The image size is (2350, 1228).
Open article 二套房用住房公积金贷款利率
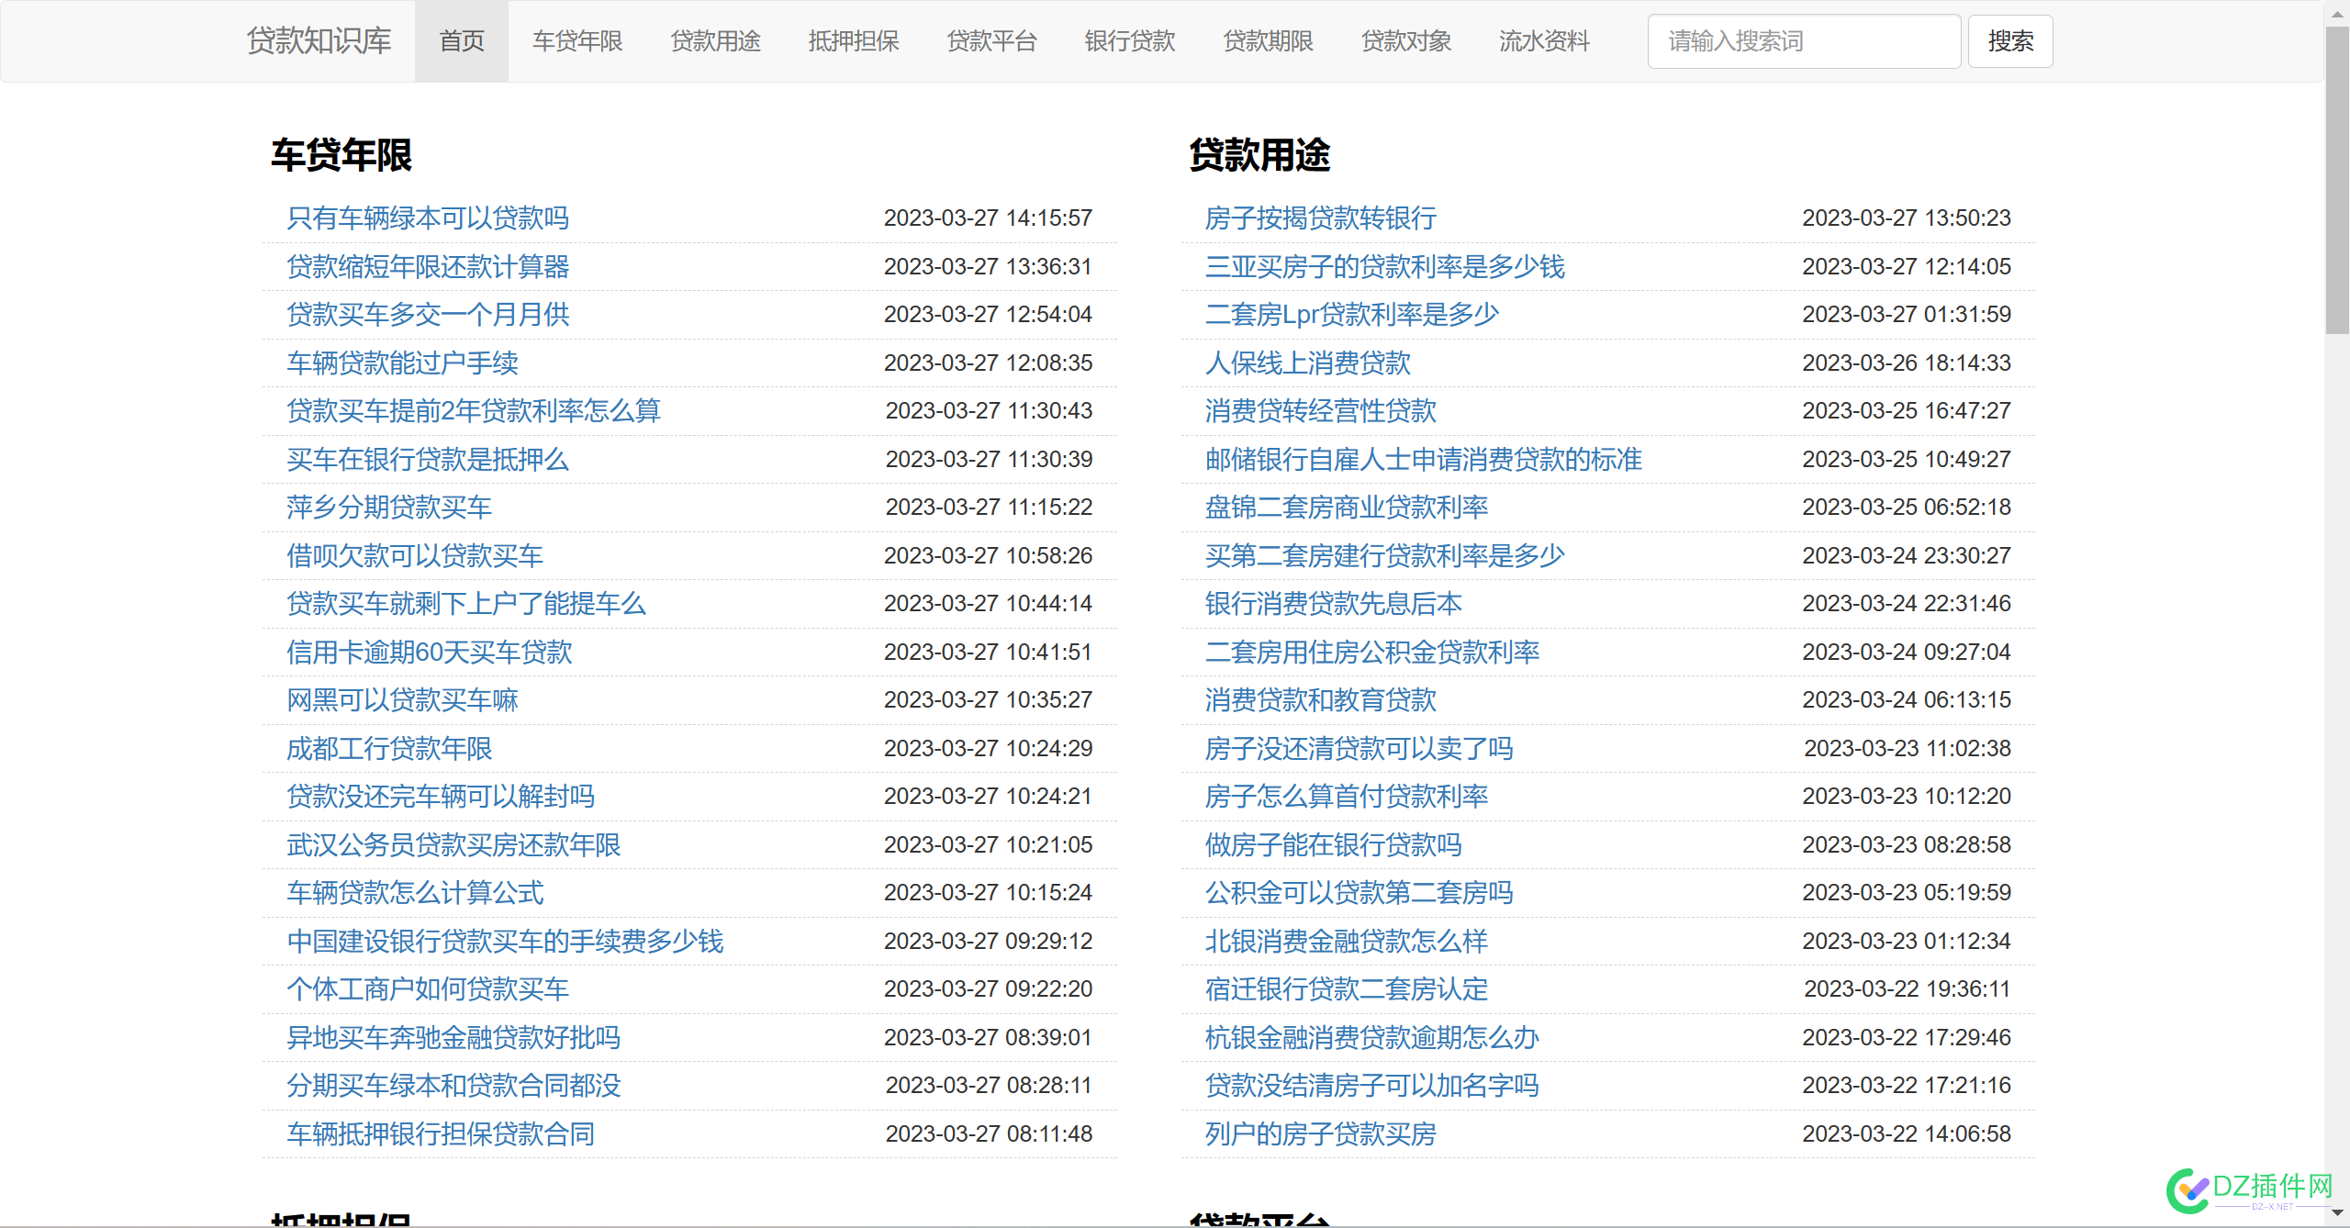(1371, 653)
